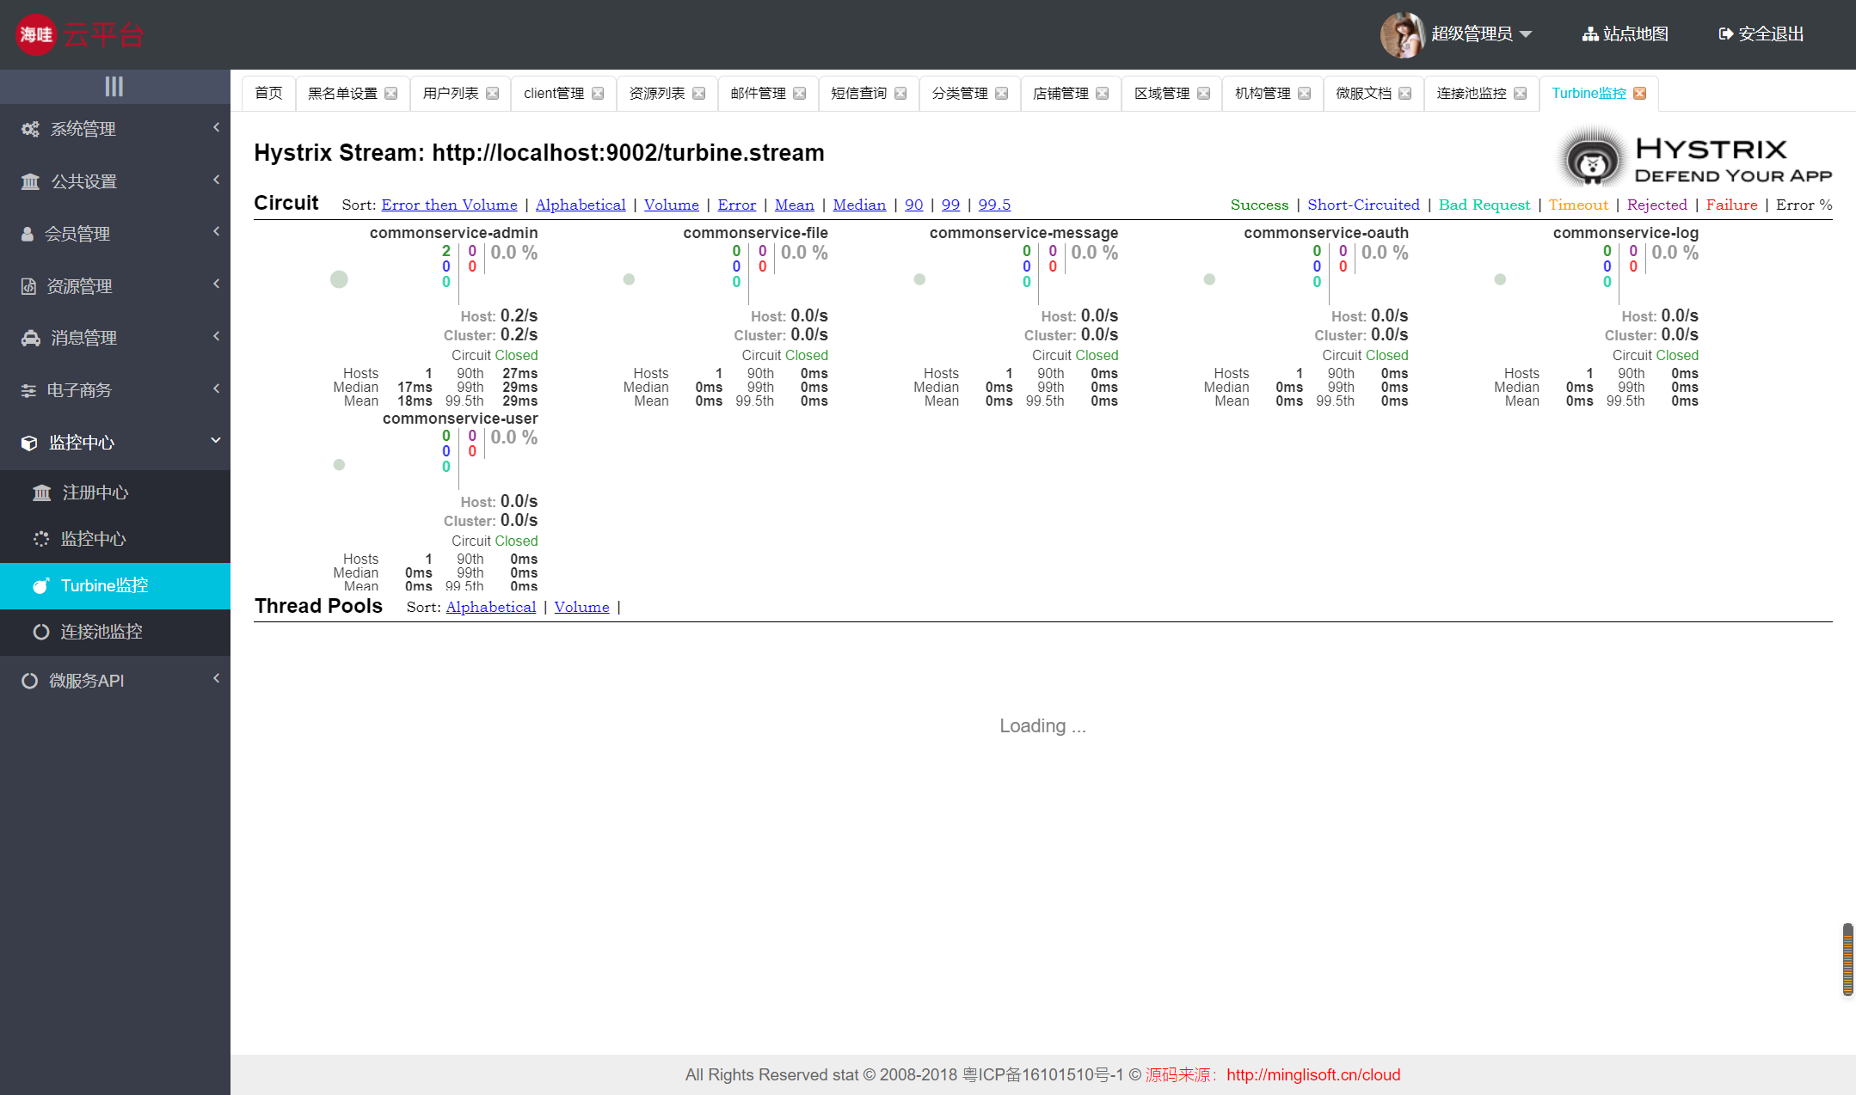
Task: Open 注册中心 in the sidebar
Action: click(x=95, y=492)
